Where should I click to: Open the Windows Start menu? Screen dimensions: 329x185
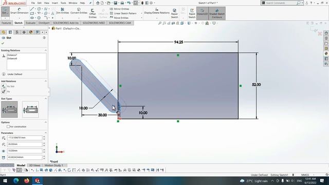pyautogui.click(x=5, y=181)
